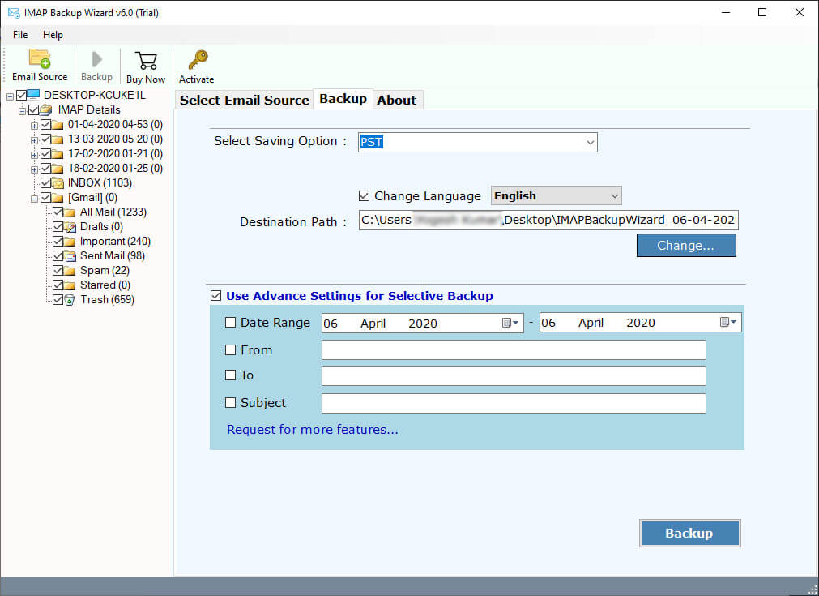Click the Backup arrow toolbar icon
The image size is (819, 596).
[96, 61]
